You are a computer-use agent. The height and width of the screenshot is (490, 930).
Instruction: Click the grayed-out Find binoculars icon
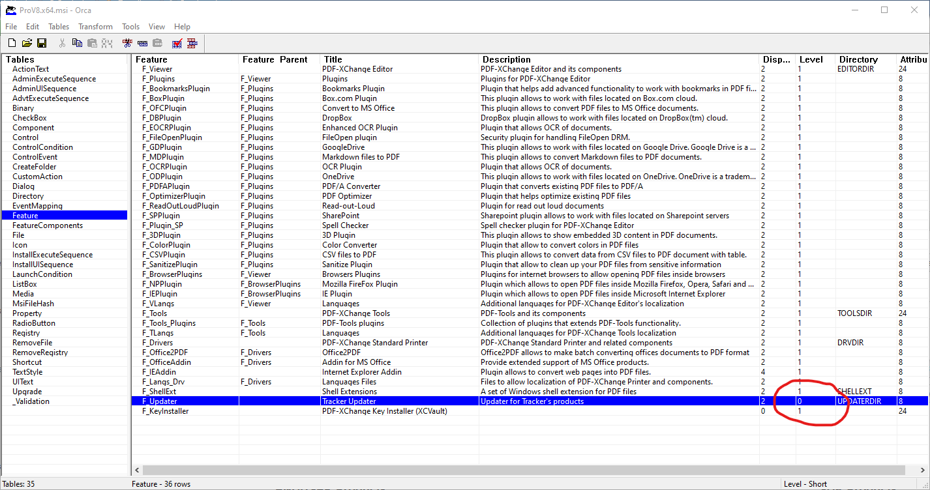[107, 43]
